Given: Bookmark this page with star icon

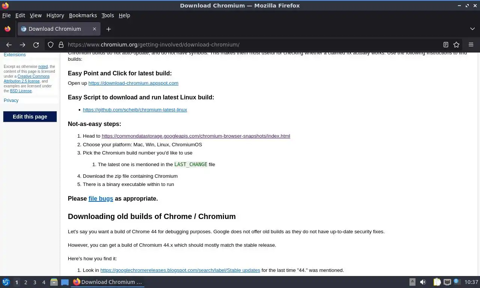Looking at the screenshot, I should 456,45.
